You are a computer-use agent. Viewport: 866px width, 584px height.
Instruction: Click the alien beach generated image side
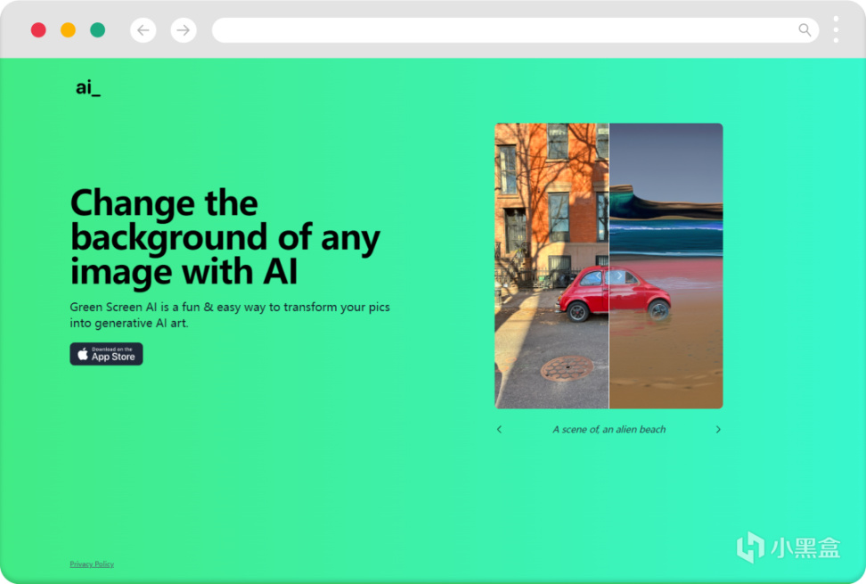(x=666, y=266)
